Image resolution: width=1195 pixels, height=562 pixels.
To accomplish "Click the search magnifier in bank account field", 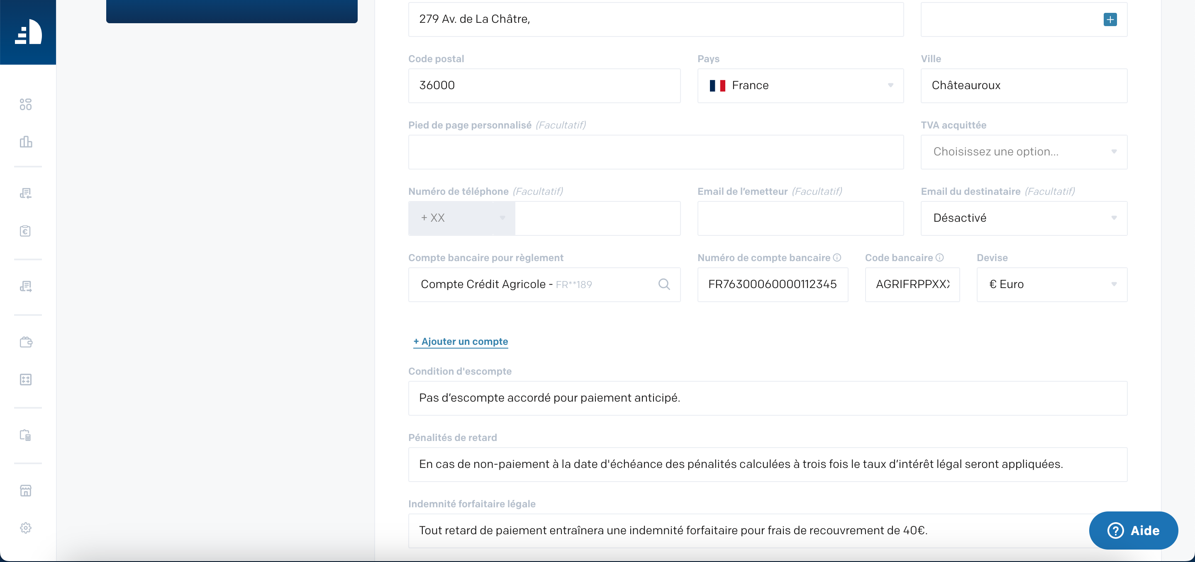I will click(664, 284).
